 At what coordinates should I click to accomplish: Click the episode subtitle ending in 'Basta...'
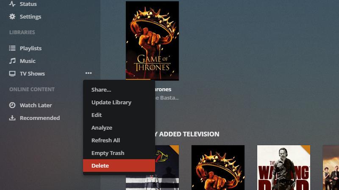click(x=167, y=98)
